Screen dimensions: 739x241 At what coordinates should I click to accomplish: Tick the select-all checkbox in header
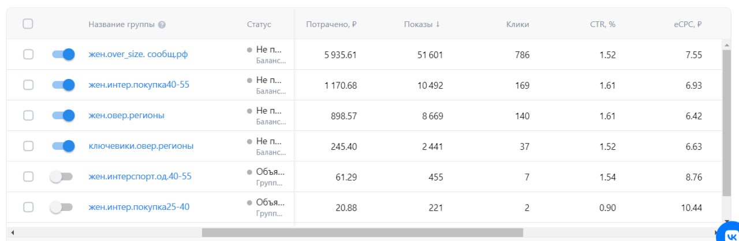[x=28, y=24]
